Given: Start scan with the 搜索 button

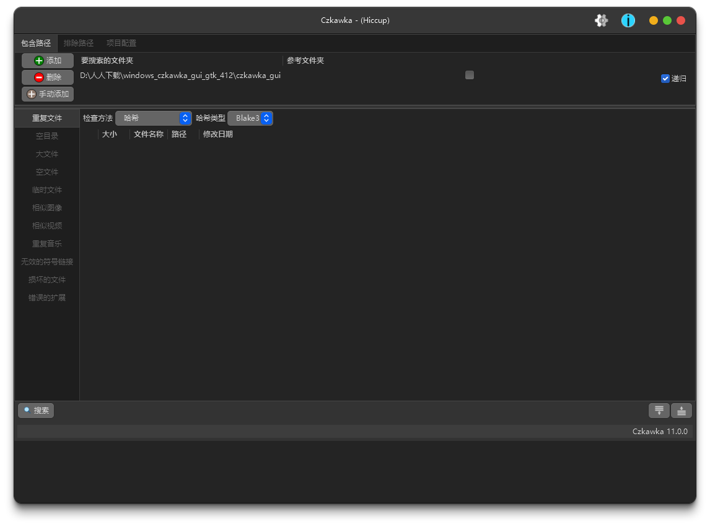Looking at the screenshot, I should coord(36,411).
